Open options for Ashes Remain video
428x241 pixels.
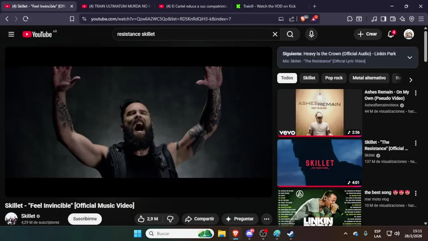[x=416, y=93]
